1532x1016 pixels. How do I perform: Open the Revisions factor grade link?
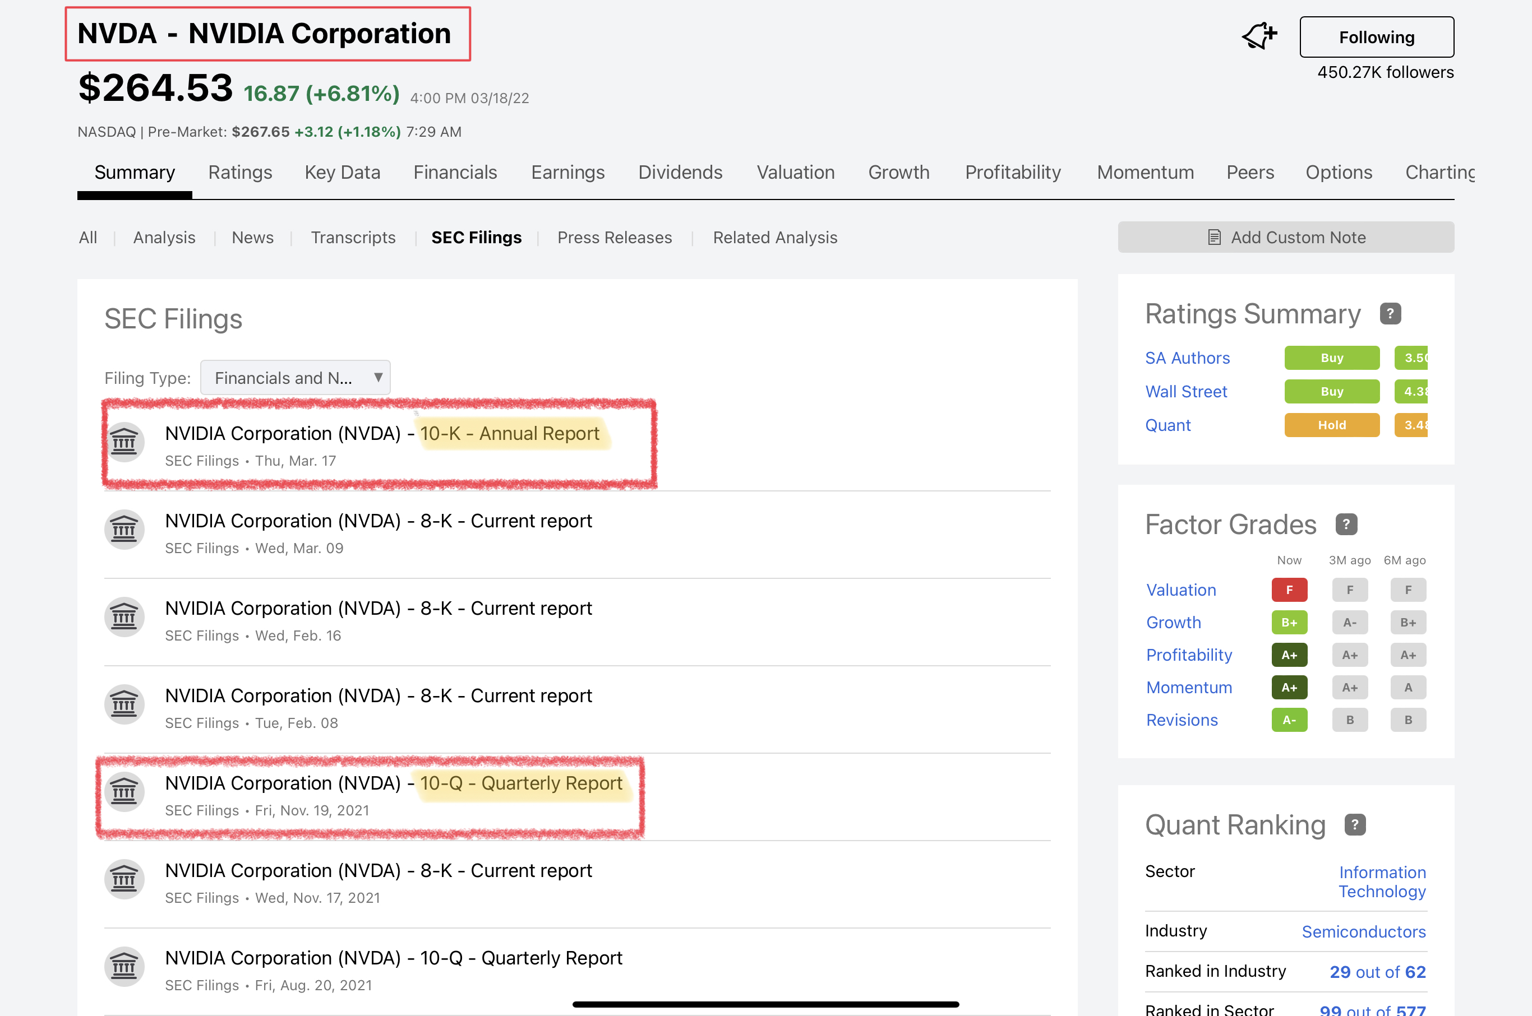[1182, 719]
